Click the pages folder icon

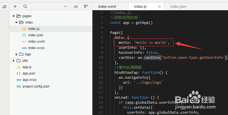point(19,16)
